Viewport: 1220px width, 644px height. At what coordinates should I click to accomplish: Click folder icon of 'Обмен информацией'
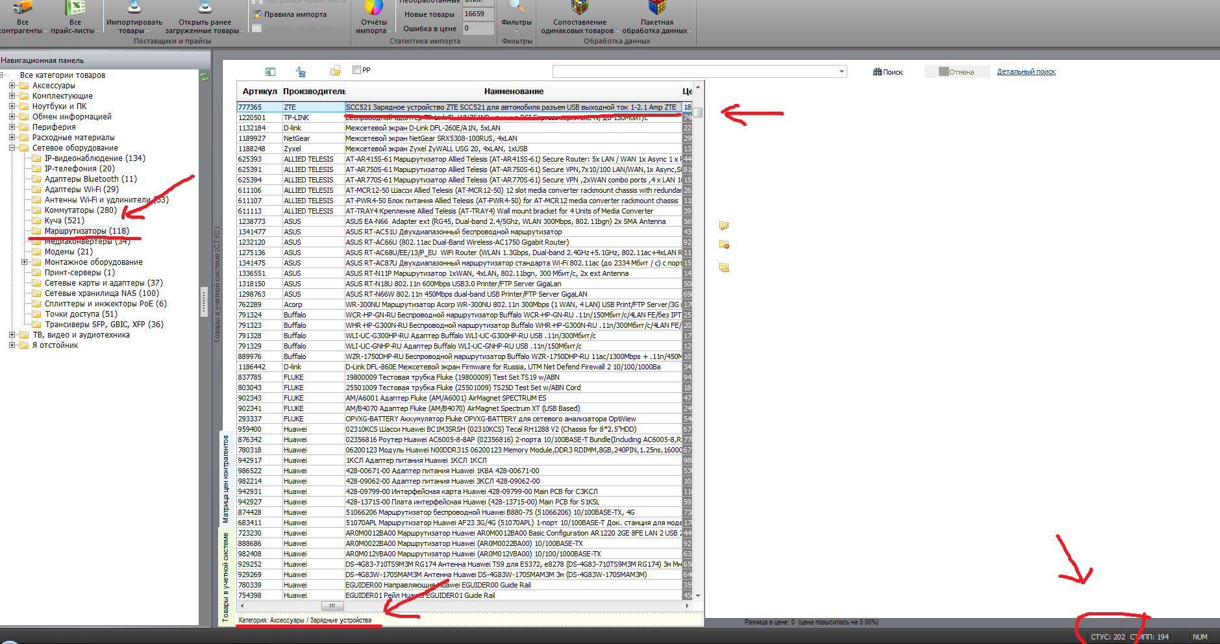pyautogui.click(x=25, y=117)
